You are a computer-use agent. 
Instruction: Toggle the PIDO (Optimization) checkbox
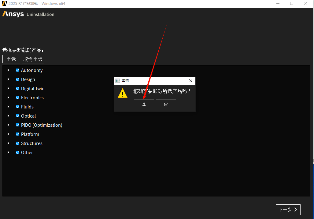[x=18, y=125]
